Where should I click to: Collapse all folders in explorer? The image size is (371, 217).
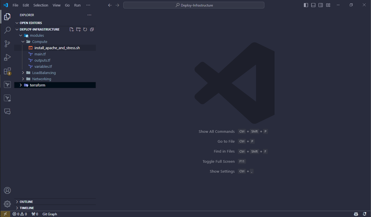[x=92, y=29]
